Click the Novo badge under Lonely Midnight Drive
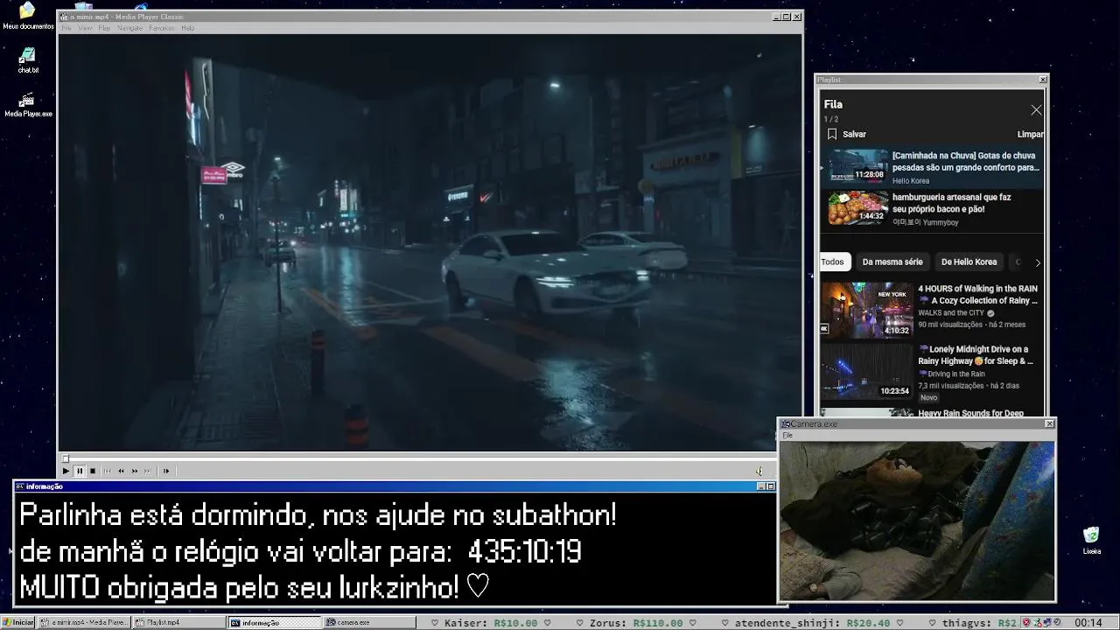Viewport: 1120px width, 630px height. coord(928,397)
